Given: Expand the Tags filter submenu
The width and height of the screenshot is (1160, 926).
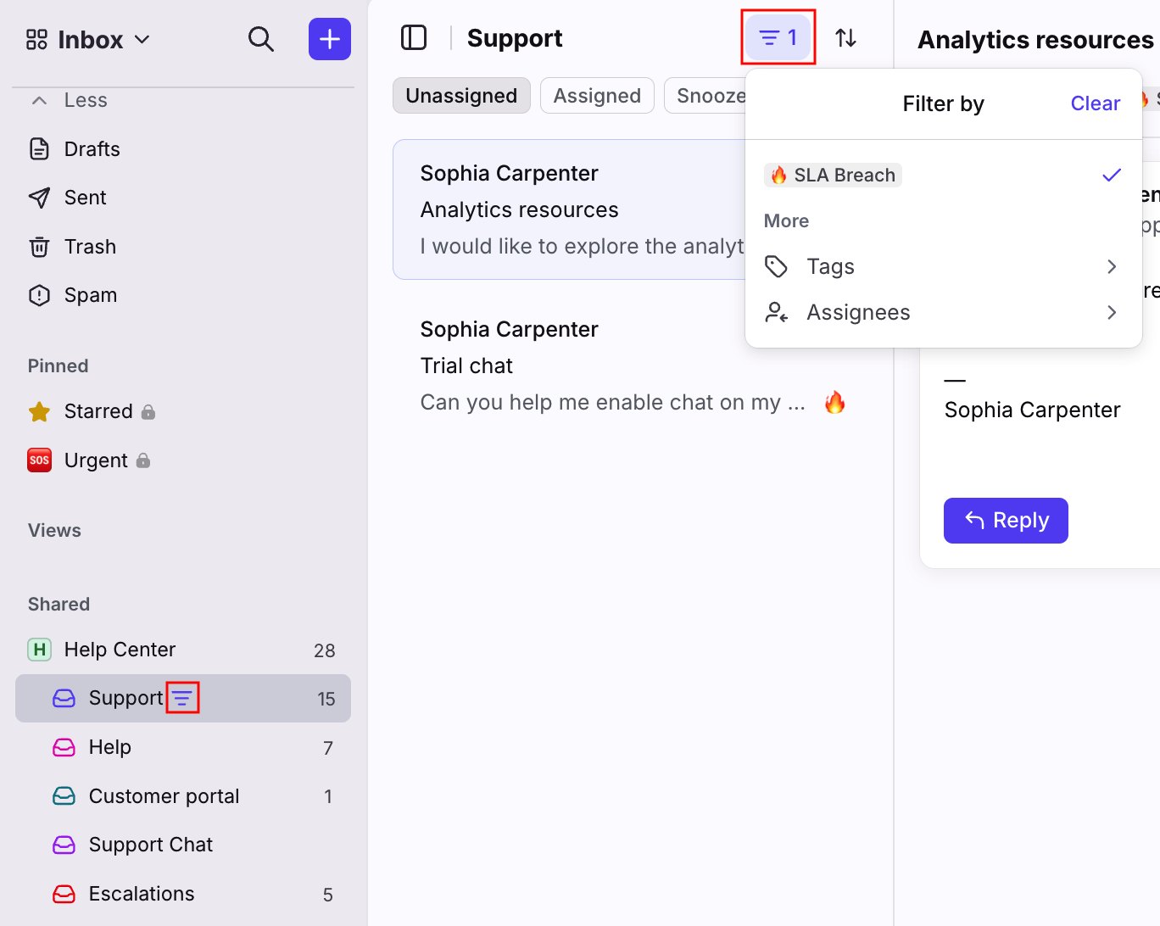Looking at the screenshot, I should pos(943,266).
